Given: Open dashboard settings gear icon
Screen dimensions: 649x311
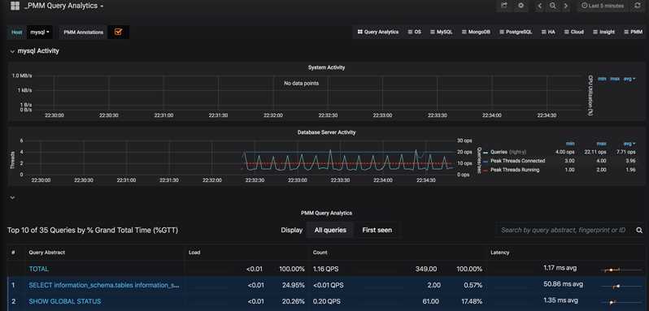Looking at the screenshot, I should [521, 6].
